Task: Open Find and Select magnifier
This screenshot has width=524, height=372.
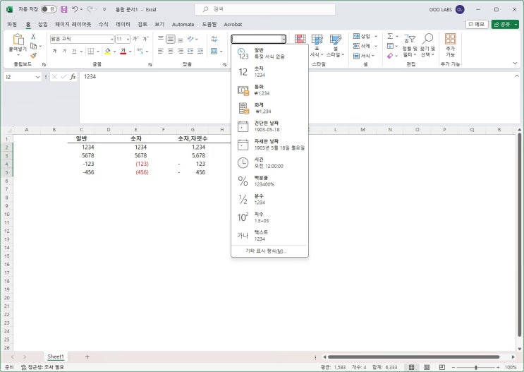Action: (x=428, y=45)
